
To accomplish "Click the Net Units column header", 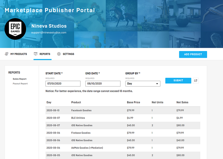I will pos(157,102).
